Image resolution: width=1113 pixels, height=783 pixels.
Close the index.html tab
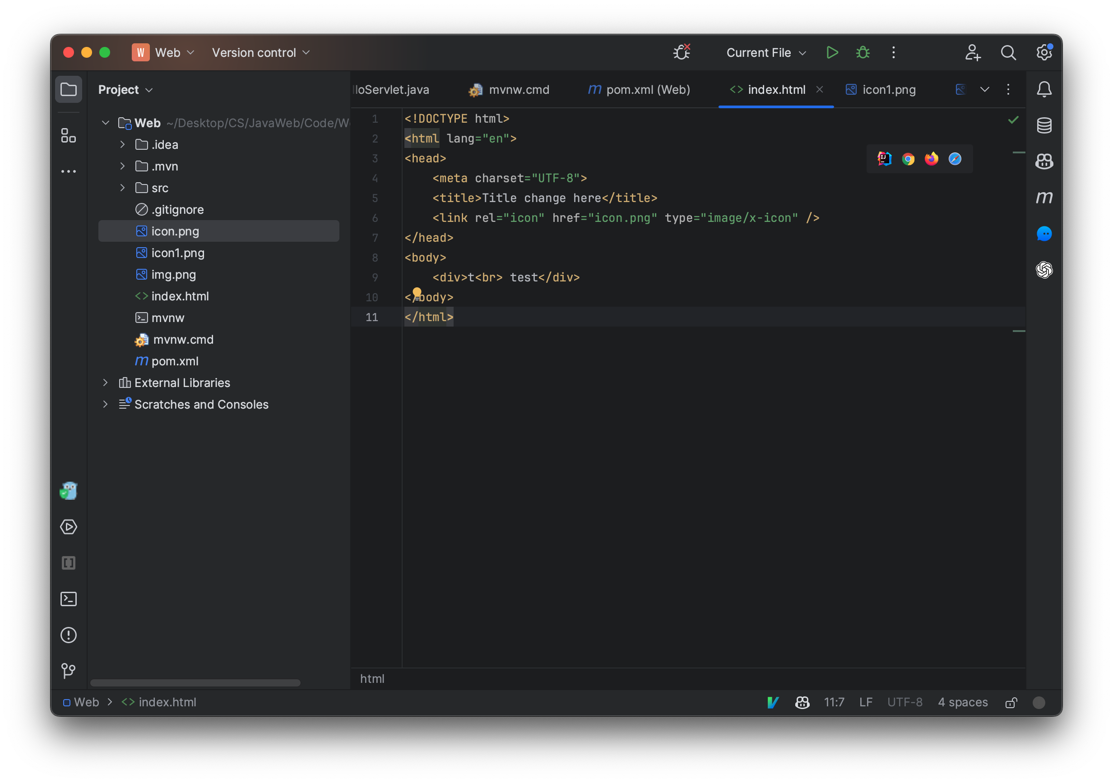[819, 90]
